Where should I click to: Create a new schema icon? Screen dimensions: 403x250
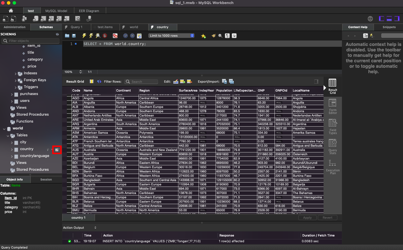[36, 19]
